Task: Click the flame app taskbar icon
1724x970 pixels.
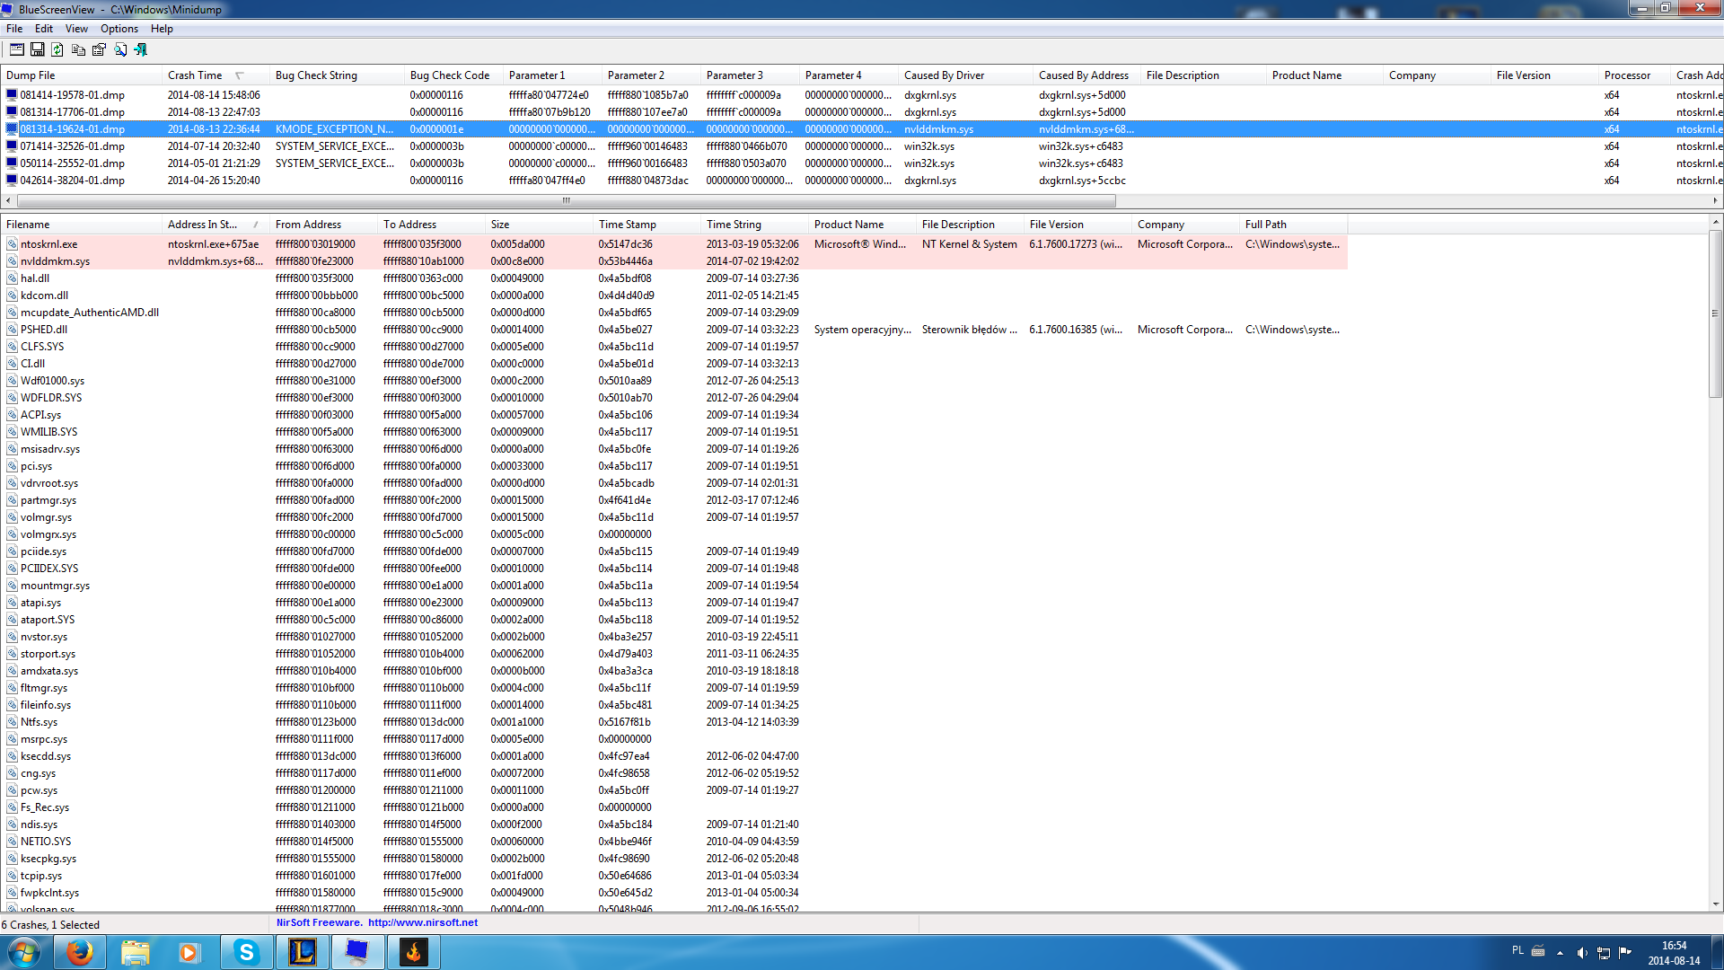Action: (413, 952)
